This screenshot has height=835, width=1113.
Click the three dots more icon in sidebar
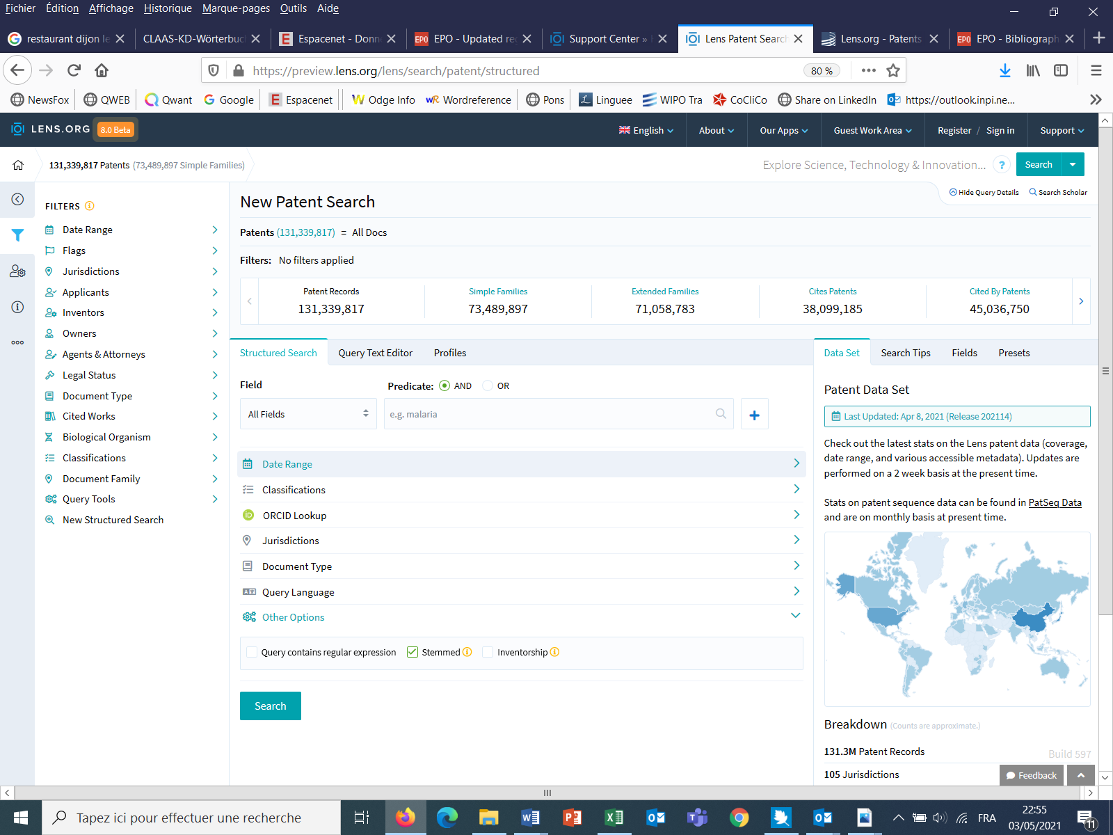click(17, 342)
